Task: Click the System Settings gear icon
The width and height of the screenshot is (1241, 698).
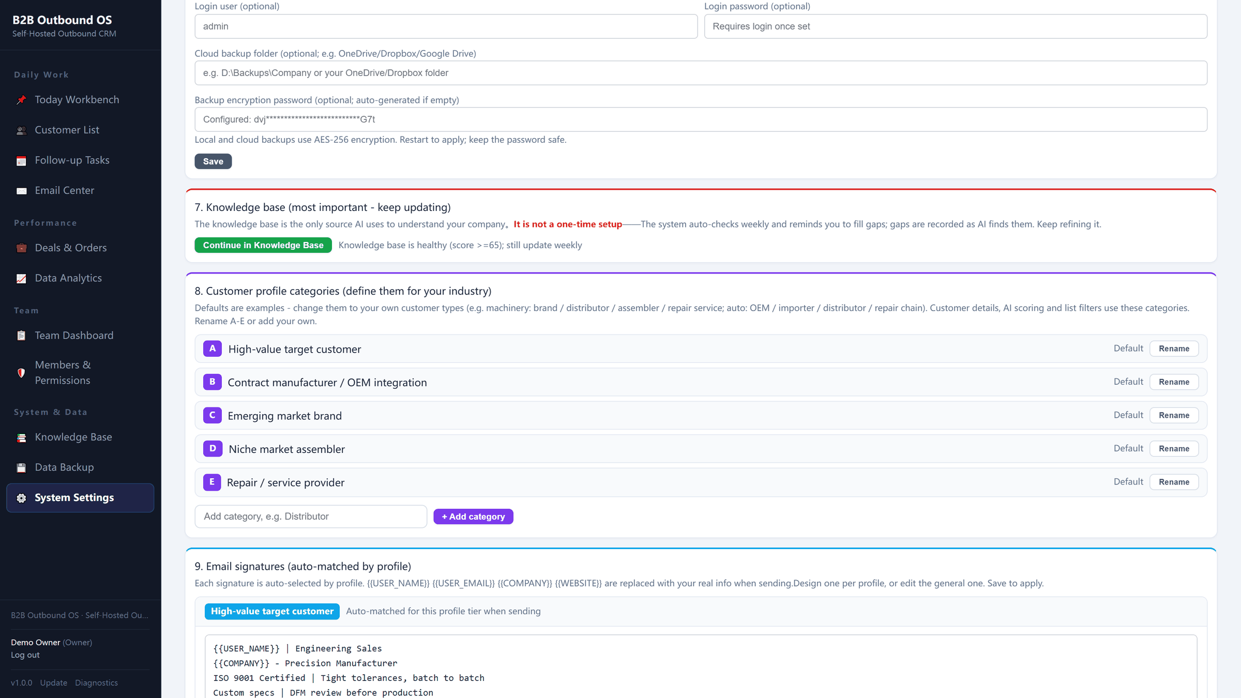Action: pos(21,498)
